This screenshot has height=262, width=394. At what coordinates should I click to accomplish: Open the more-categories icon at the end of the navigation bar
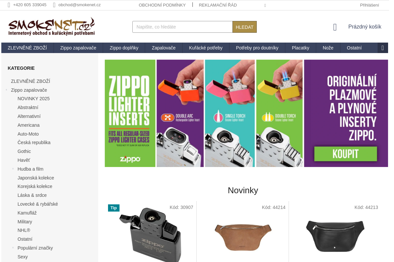[x=383, y=48]
